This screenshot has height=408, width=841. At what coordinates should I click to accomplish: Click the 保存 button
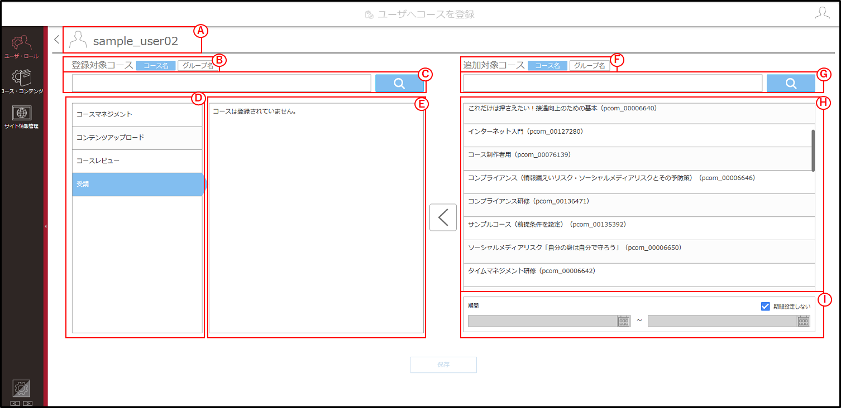443,365
